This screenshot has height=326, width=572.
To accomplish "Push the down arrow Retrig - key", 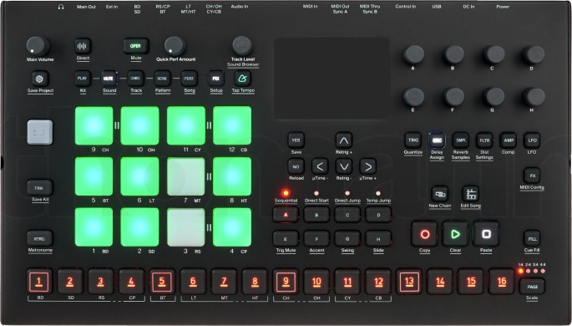I will tap(344, 167).
